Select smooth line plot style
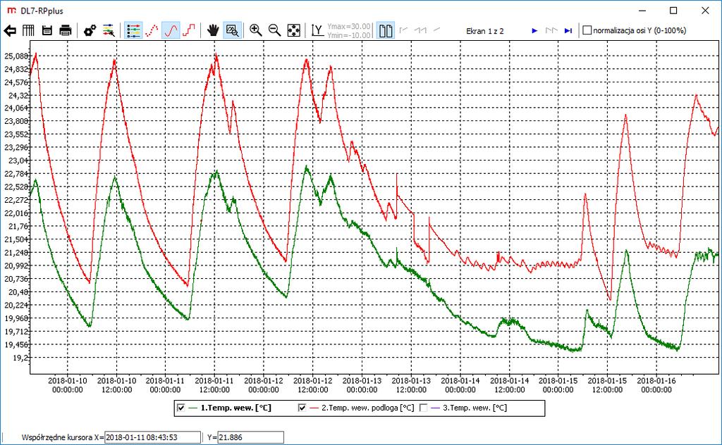The image size is (722, 445). [x=171, y=31]
